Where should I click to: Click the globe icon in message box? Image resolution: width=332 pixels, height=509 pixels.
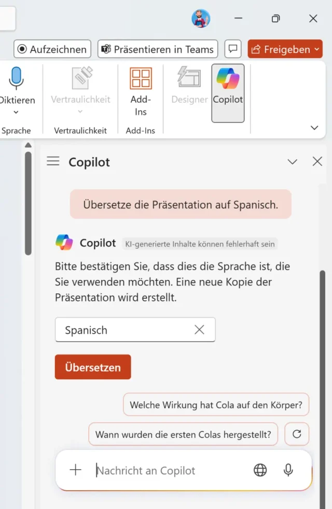tap(260, 470)
